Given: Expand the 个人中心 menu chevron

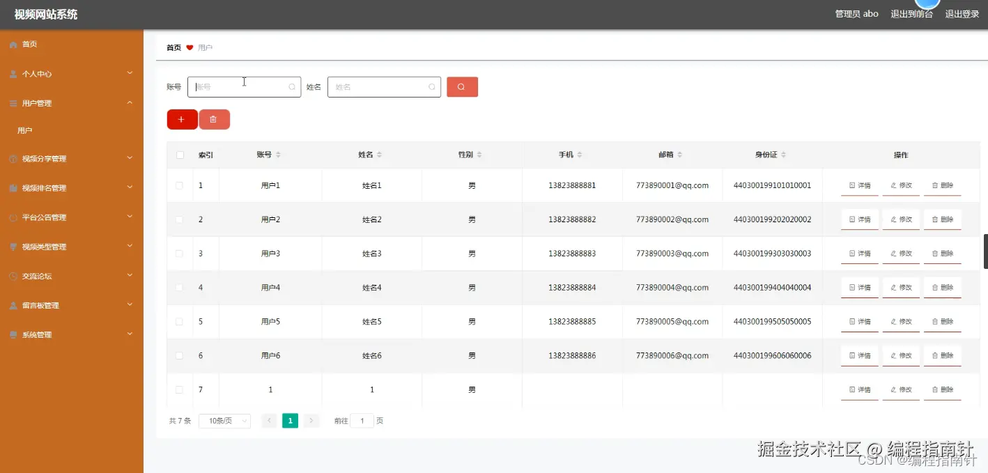Looking at the screenshot, I should tap(130, 73).
